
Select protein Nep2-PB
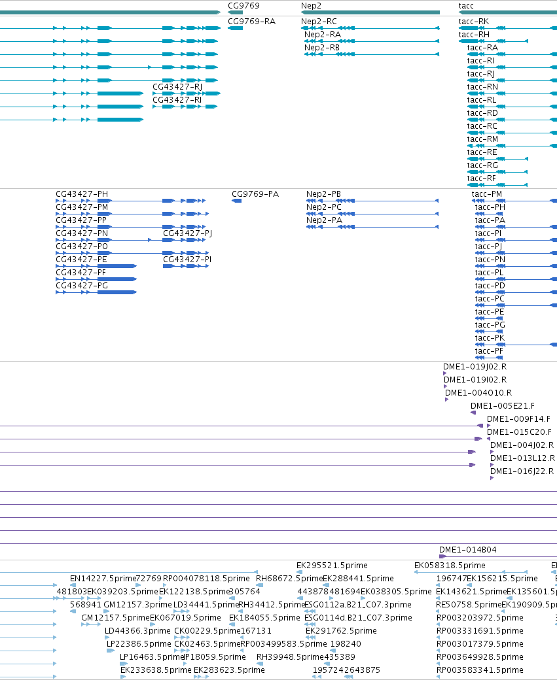323,194
